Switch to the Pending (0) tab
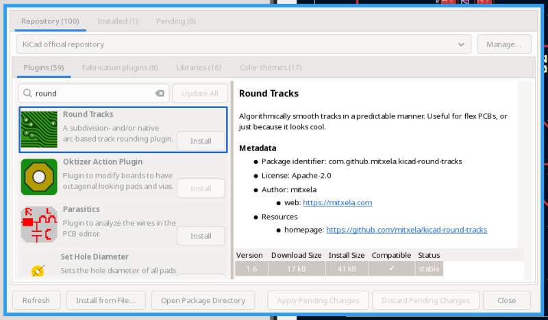548x320 pixels. [x=176, y=21]
